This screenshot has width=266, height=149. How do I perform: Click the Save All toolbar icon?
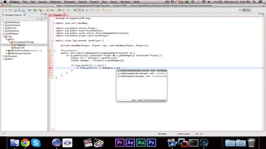20,10
